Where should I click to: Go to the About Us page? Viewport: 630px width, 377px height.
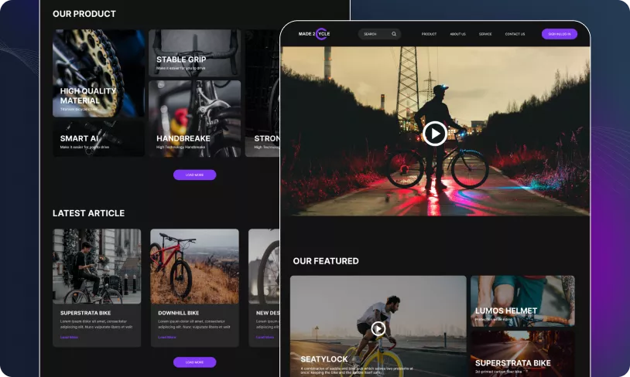(457, 34)
